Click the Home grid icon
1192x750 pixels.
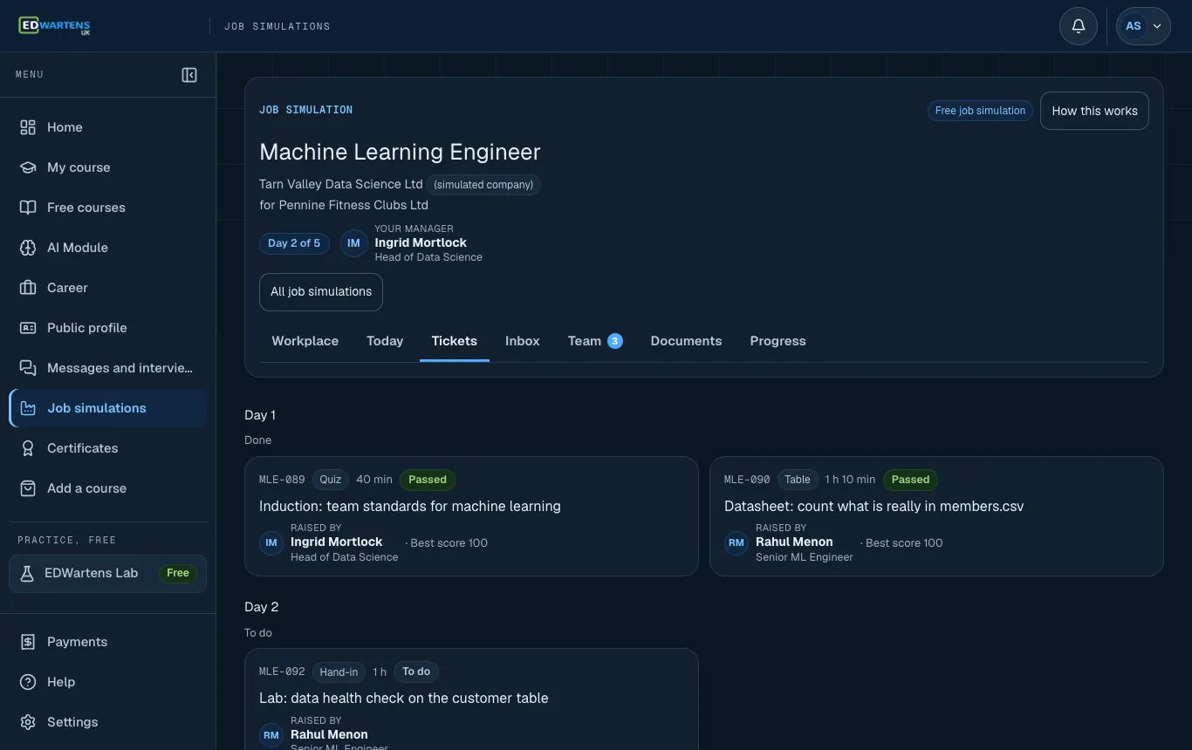(28, 127)
